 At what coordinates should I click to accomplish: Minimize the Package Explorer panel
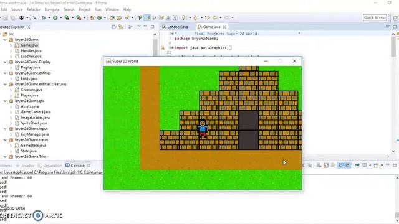pos(145,26)
